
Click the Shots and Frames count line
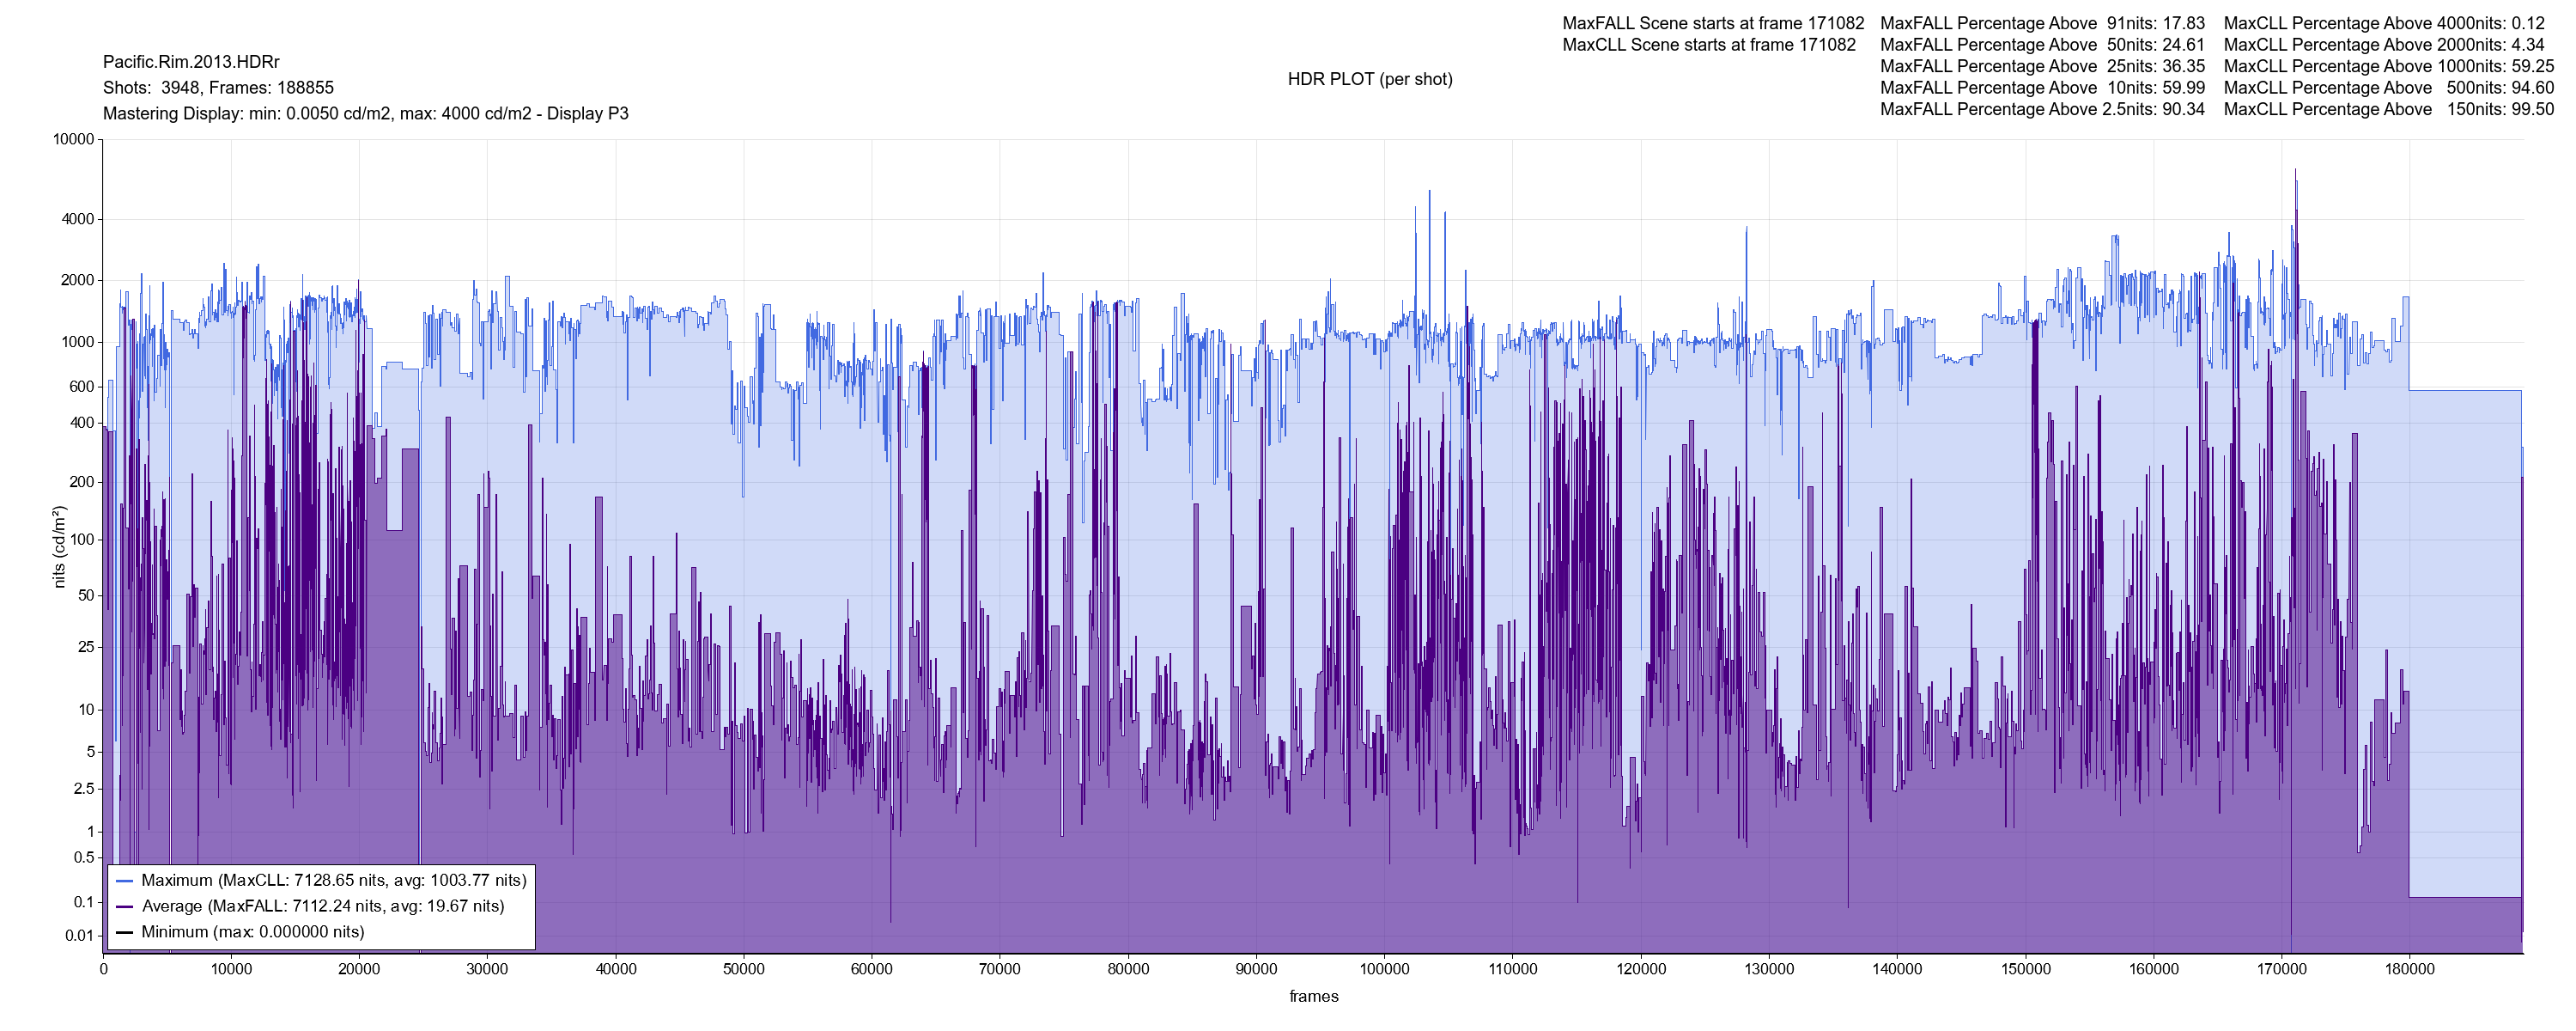coord(218,88)
